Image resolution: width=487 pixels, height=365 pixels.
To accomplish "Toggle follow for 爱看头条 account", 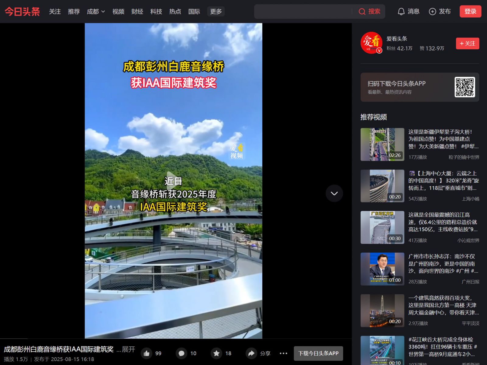I will click(467, 44).
